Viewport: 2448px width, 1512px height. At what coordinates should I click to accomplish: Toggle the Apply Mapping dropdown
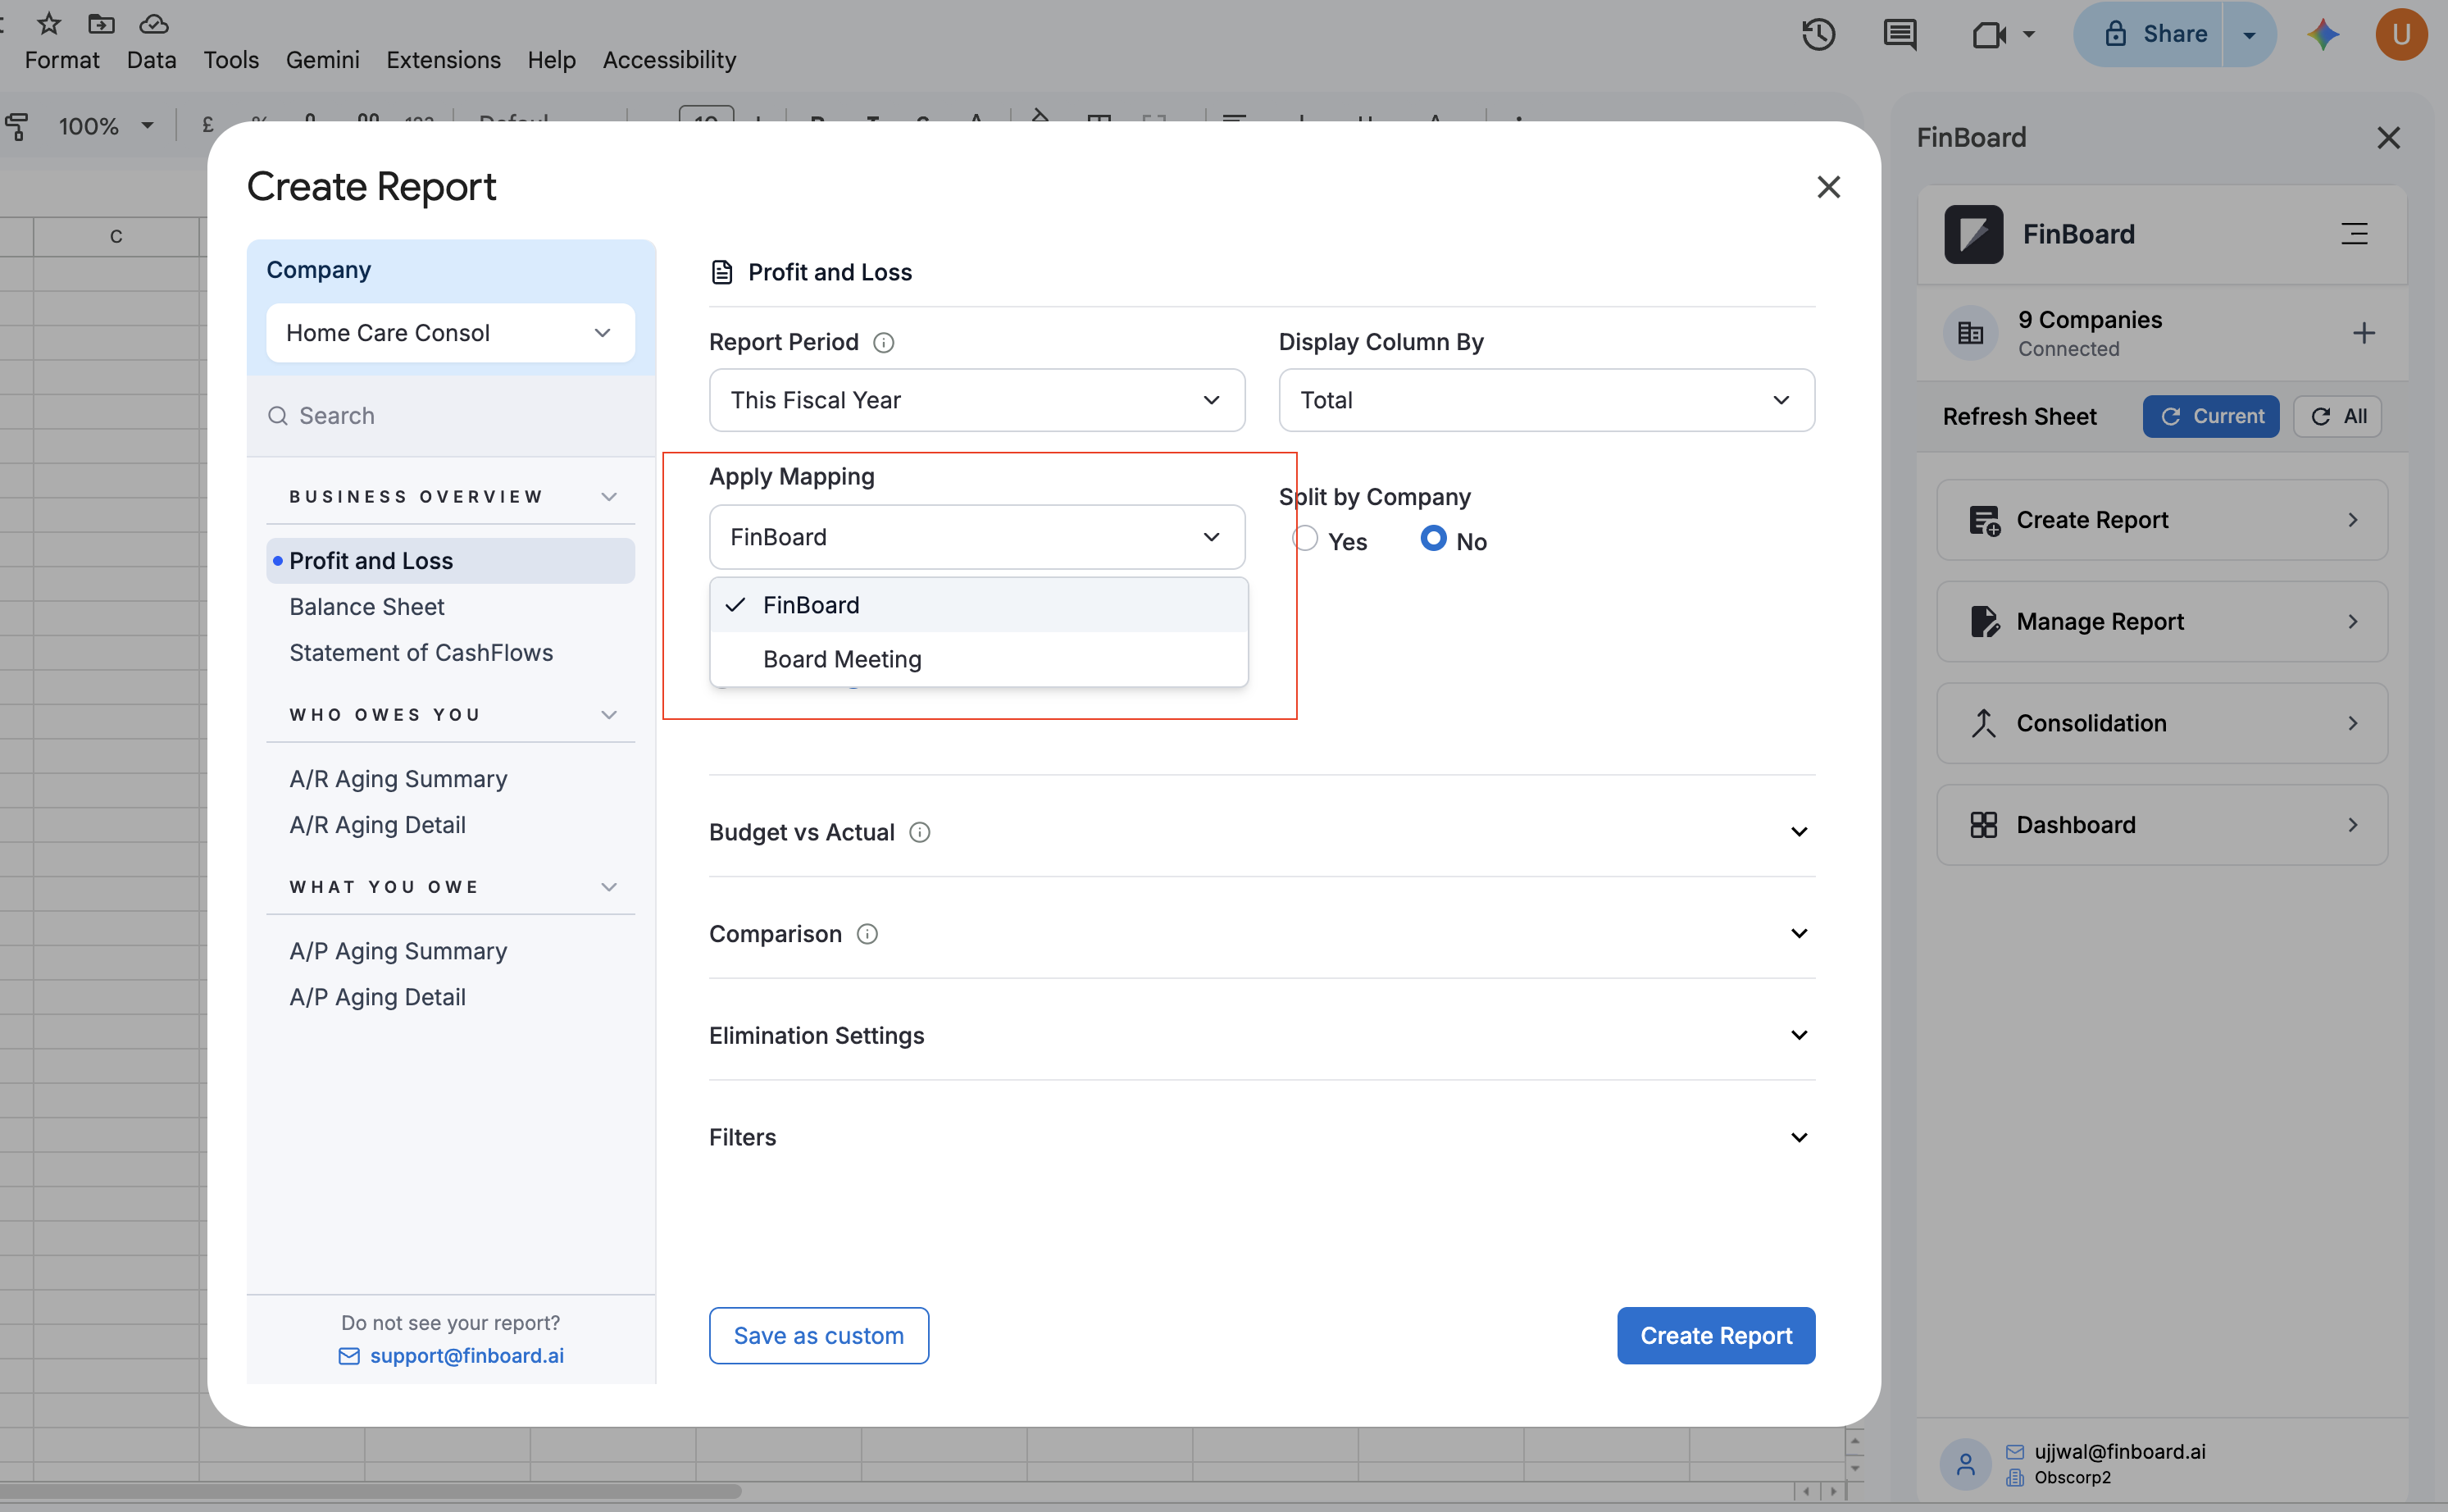point(976,537)
